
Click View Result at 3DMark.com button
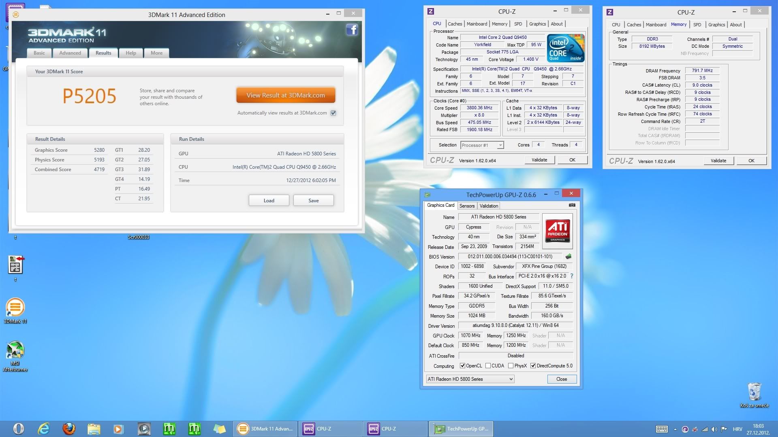(x=286, y=95)
